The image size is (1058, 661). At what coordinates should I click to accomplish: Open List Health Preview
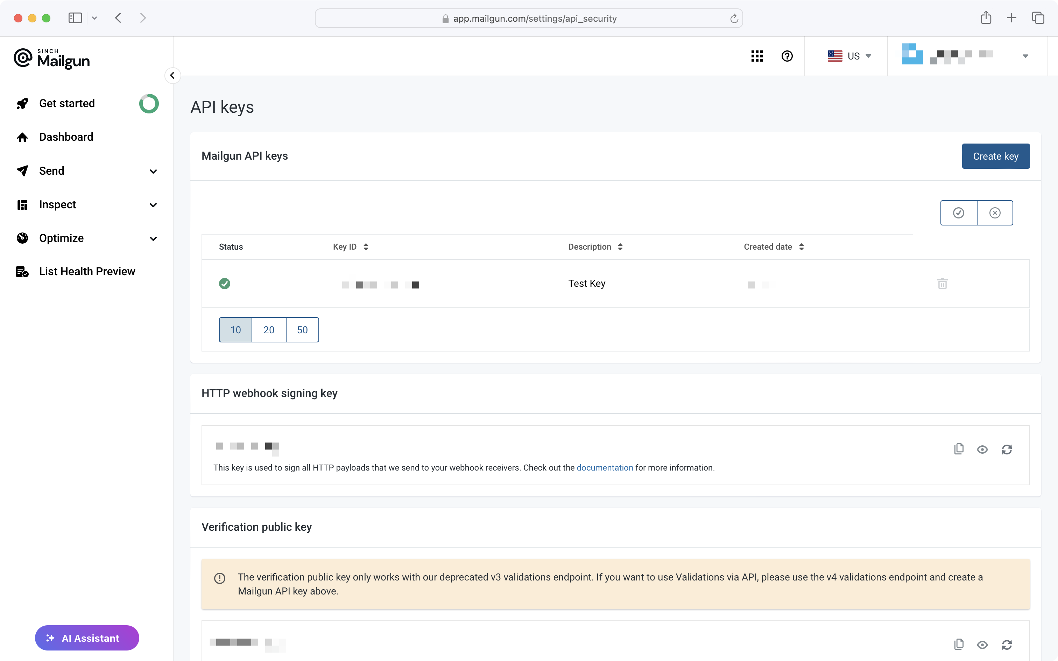coord(87,271)
